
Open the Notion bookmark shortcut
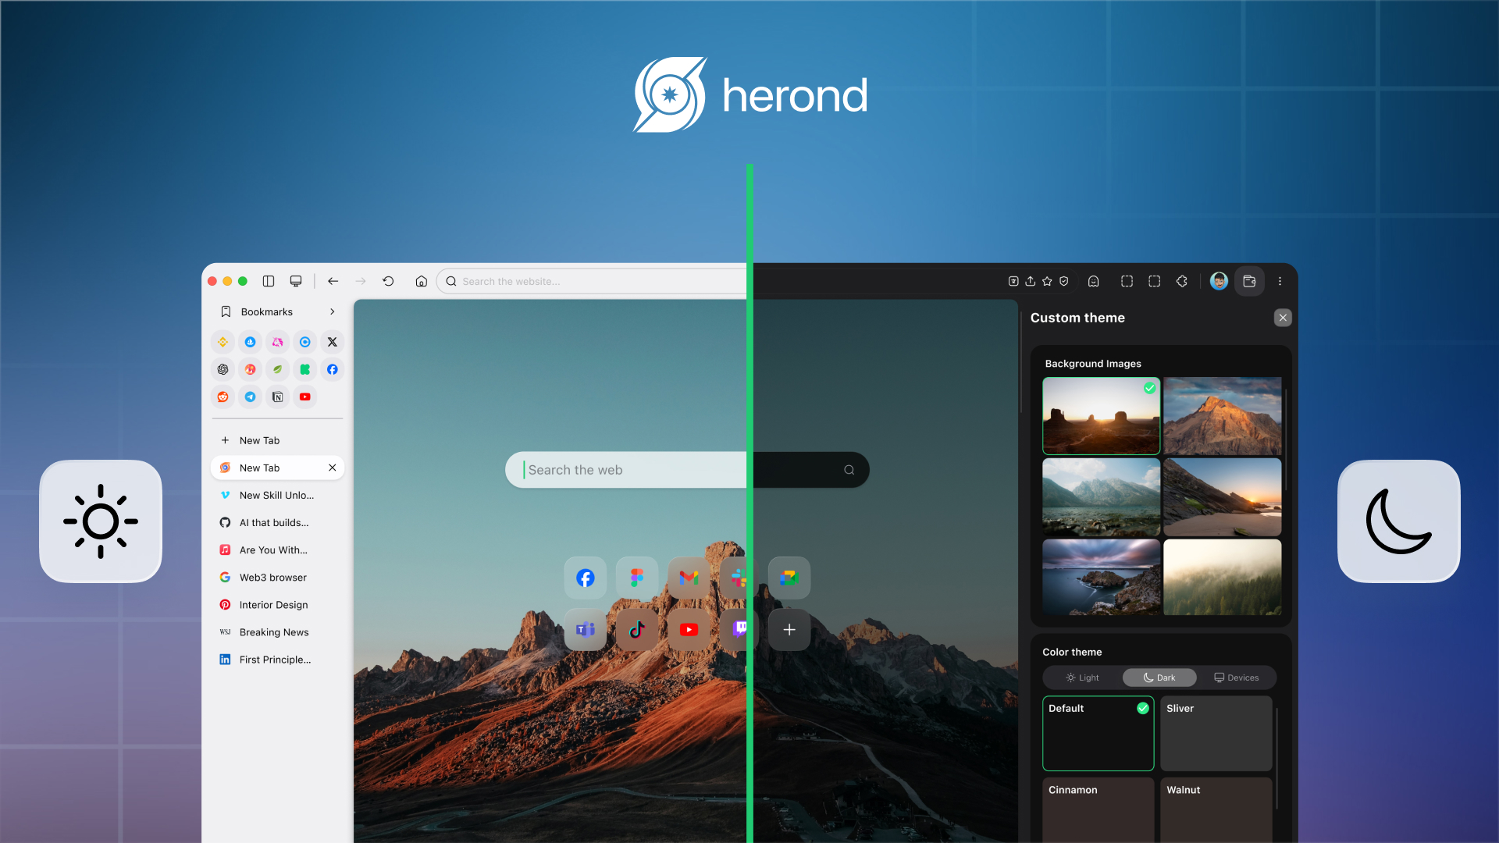point(277,397)
